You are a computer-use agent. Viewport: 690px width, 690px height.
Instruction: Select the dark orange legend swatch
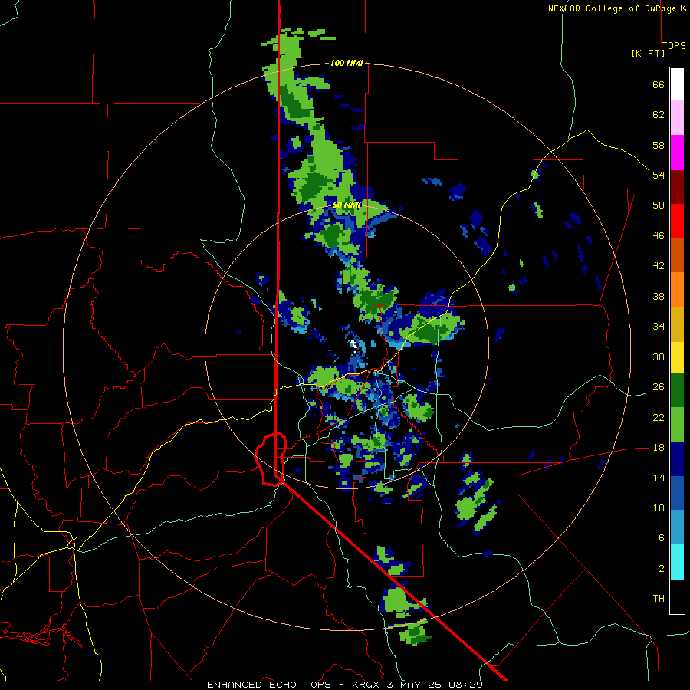677,255
